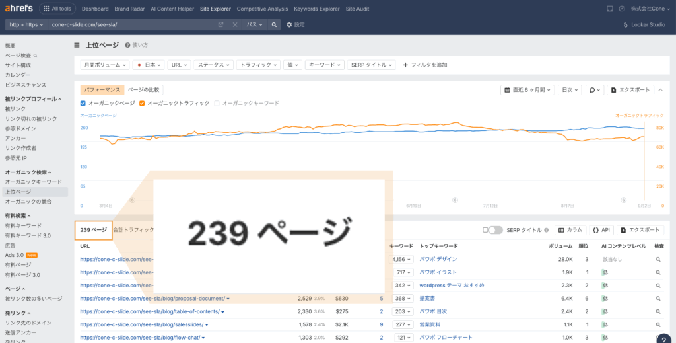Open the table-of-contents URL link
This screenshot has width=676, height=343.
point(150,311)
